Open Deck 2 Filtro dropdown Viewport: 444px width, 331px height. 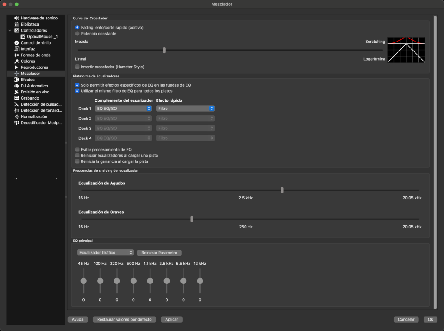coord(185,119)
